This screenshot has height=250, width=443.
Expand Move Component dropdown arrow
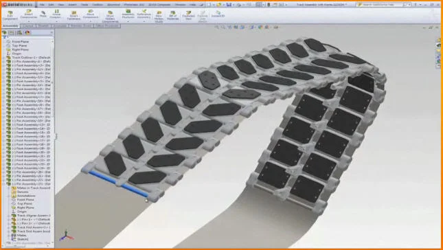[91, 21]
